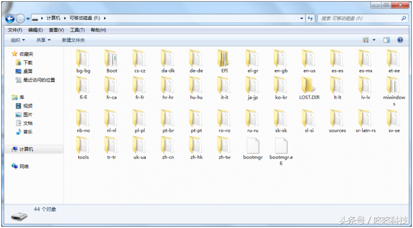Open 最近访问的位置 in the sidebar
This screenshot has height=228, width=413.
pos(39,80)
